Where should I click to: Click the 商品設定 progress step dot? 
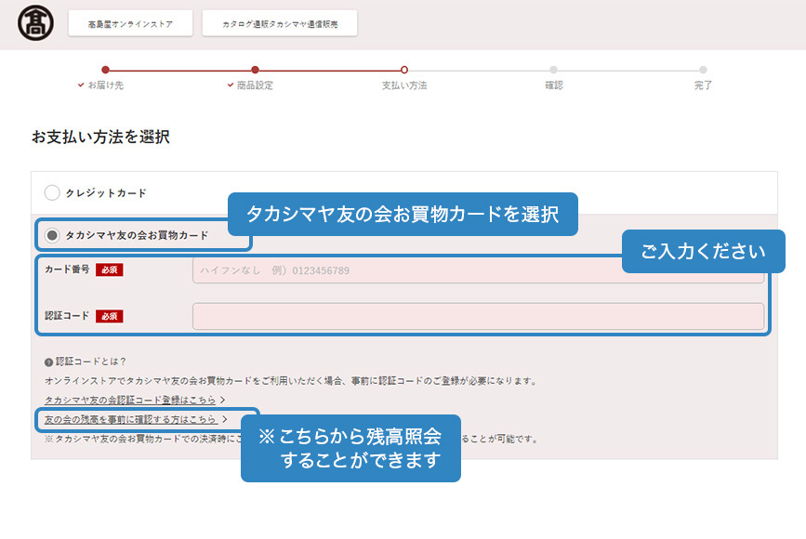255,69
